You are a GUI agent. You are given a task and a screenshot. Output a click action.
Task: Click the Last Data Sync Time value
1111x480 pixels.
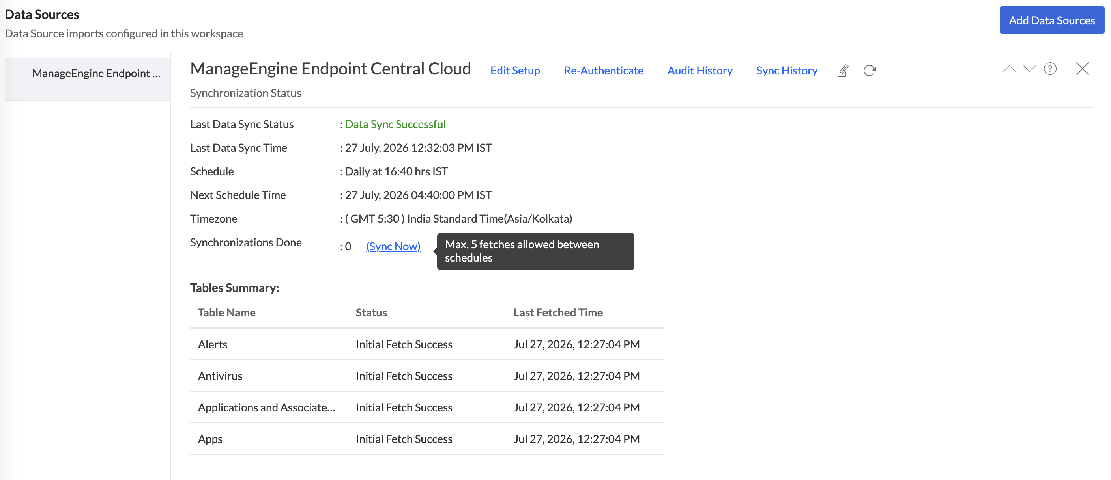click(418, 148)
